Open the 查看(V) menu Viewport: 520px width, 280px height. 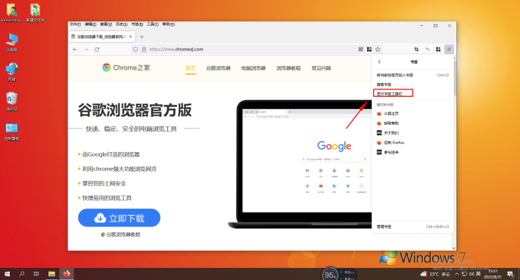click(106, 24)
